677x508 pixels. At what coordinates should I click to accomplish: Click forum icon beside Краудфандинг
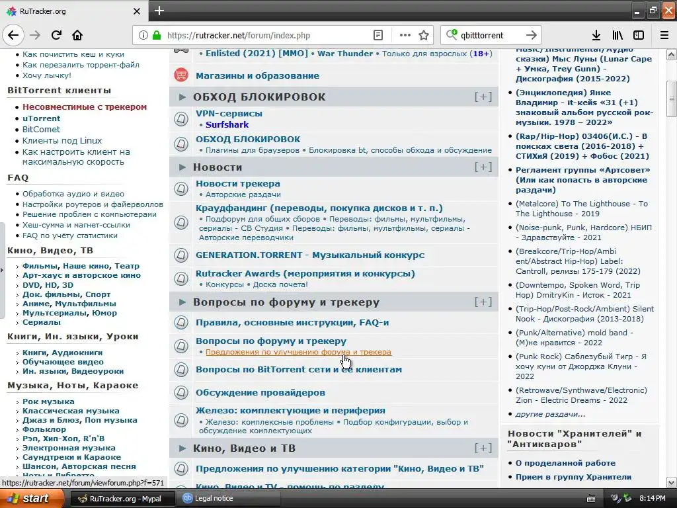pyautogui.click(x=181, y=222)
